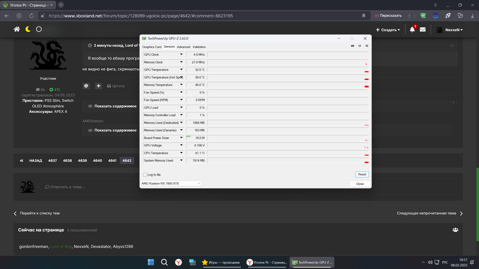Click Пересказать button in address bar
Image resolution: width=479 pixels, height=269 pixels.
point(388,16)
